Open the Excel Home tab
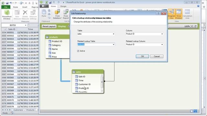This screenshot has height=116, width=207. tap(16, 7)
